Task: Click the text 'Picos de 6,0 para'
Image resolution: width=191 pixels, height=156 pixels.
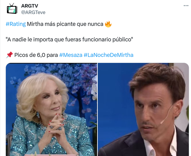Action: point(36,55)
